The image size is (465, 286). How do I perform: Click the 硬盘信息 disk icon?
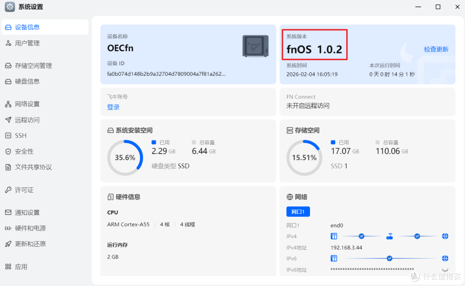tap(8, 81)
